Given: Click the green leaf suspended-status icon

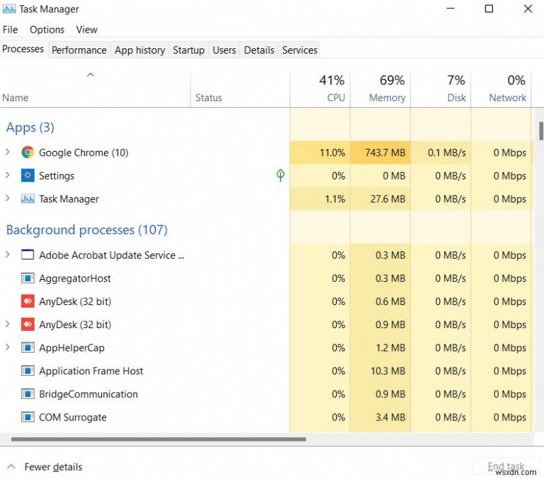Looking at the screenshot, I should click(x=280, y=175).
